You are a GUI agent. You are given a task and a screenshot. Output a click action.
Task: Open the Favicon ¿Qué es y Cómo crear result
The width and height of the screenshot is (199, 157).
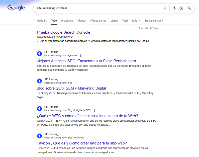click(82, 143)
